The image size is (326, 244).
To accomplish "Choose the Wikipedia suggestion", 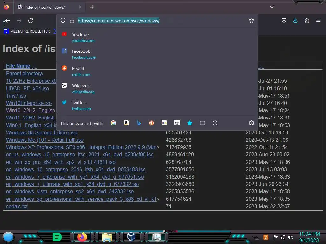I will (x=157, y=88).
